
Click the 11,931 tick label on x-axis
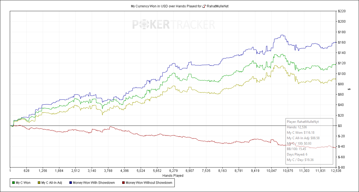coord(320,171)
